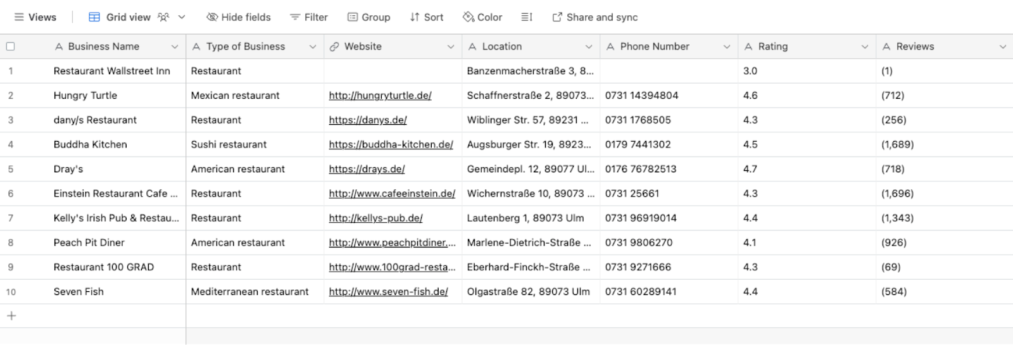The image size is (1013, 345).
Task: Open the Views sidebar menu icon
Action: point(19,17)
